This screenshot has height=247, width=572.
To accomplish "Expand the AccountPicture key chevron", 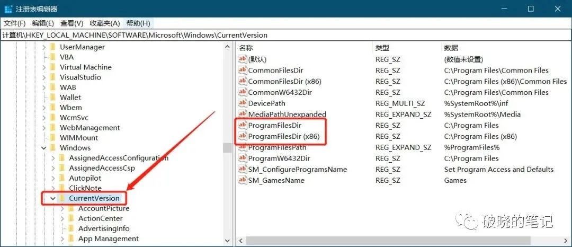I will pyautogui.click(x=62, y=208).
